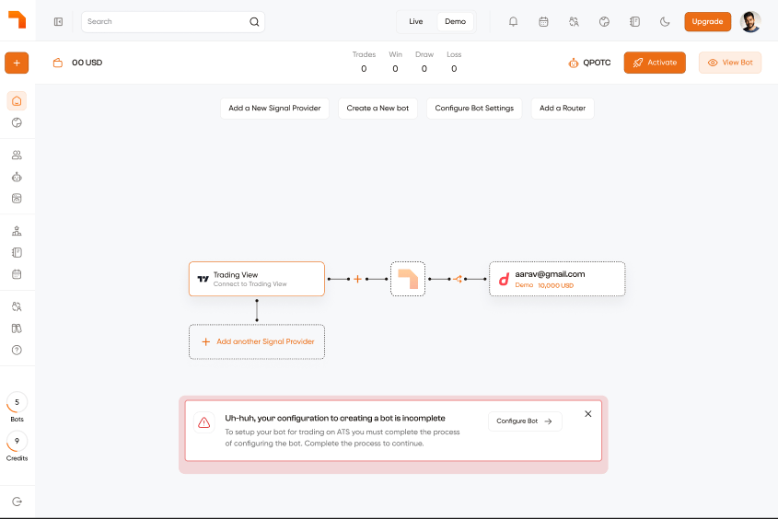Open the calendar icon in top bar
This screenshot has height=519, width=778.
click(x=543, y=22)
